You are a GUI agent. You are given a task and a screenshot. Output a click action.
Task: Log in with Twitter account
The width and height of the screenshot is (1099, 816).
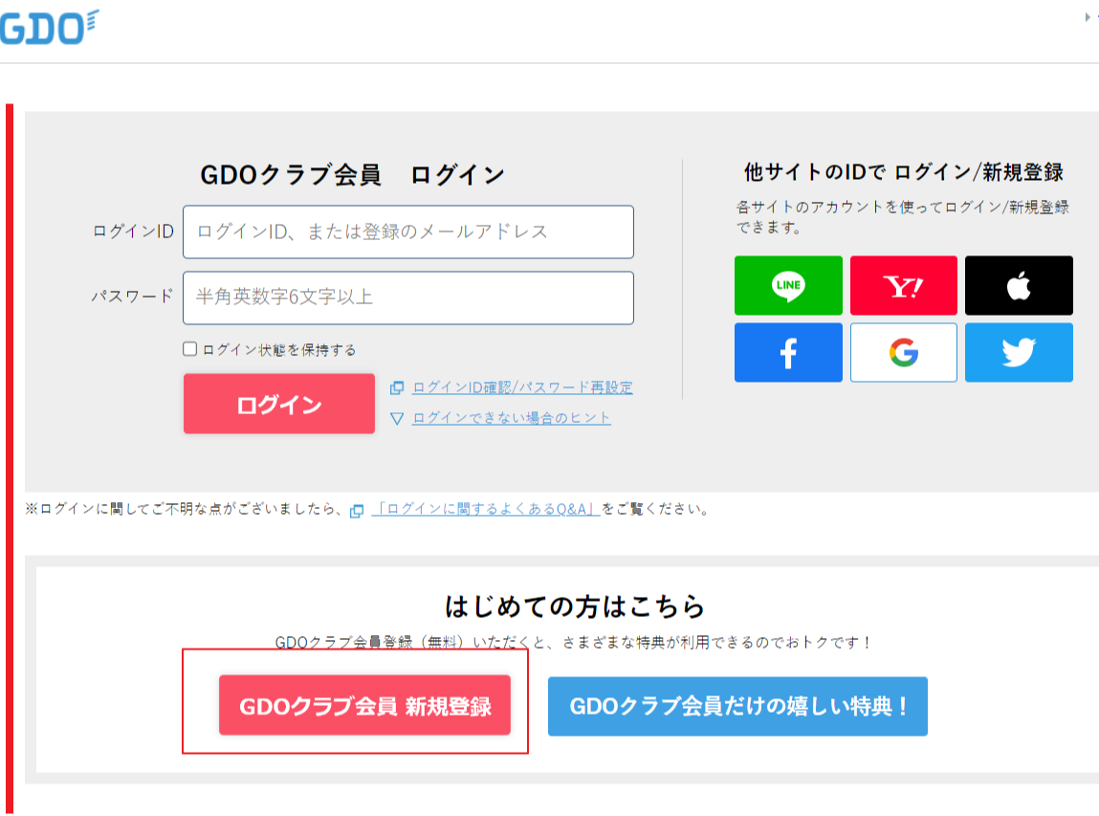(x=1019, y=353)
